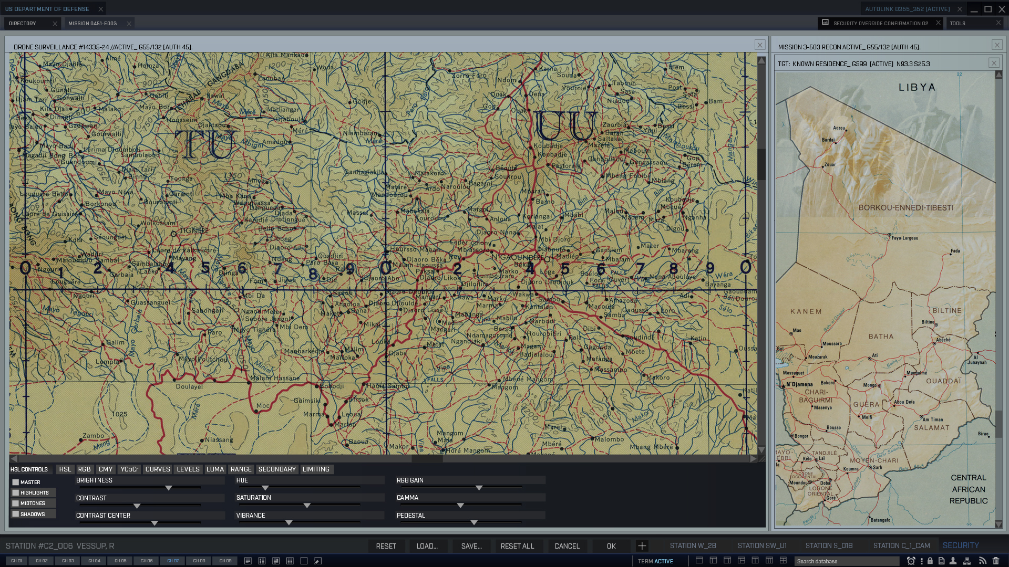Viewport: 1009px width, 567px height.
Task: Open the user profile icon
Action: 953,561
